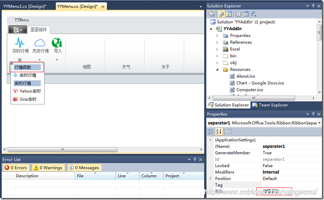Click the 导入 globe ribbon button
This screenshot has height=200, width=324.
point(57,45)
